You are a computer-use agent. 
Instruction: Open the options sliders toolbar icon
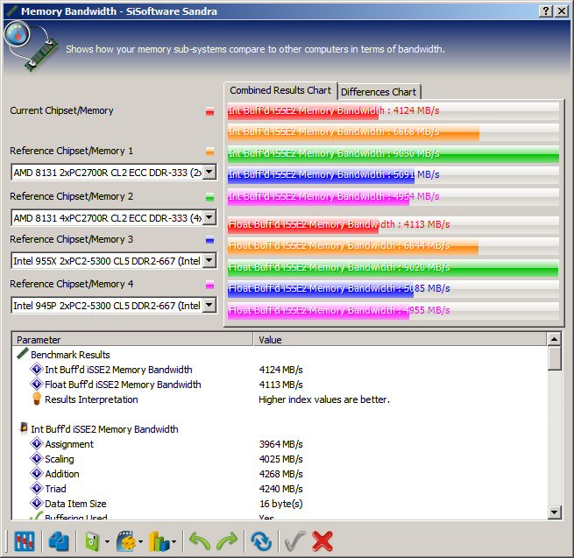25,540
